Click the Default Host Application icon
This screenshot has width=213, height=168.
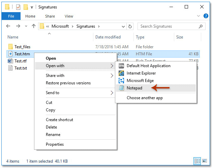pyautogui.click(x=121, y=66)
